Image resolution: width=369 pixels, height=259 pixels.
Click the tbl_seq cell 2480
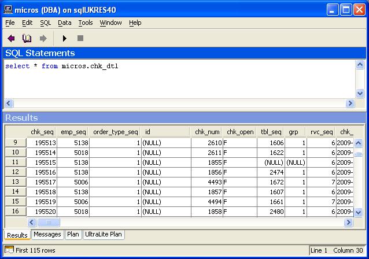coord(271,212)
